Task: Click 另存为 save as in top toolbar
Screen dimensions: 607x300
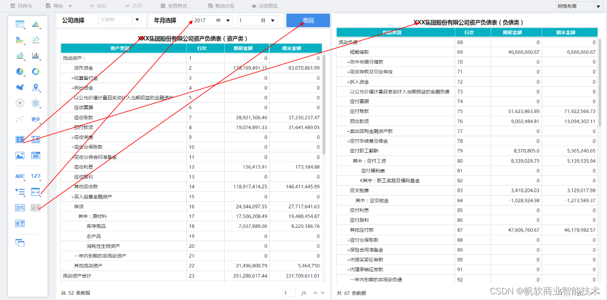Action: (20, 6)
